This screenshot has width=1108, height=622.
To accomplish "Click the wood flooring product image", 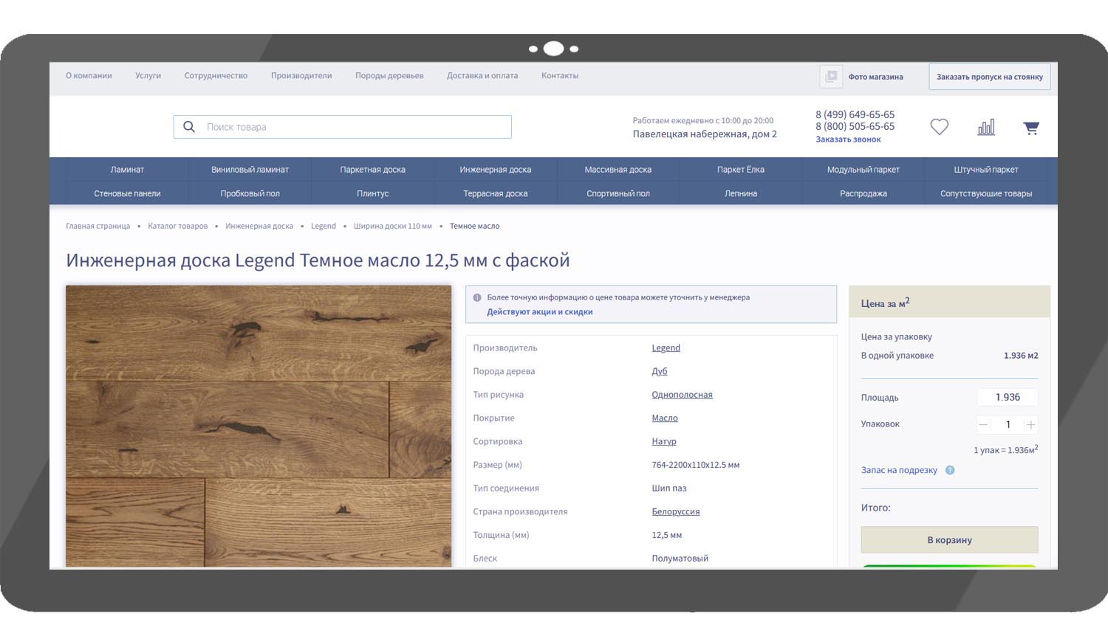I will click(259, 426).
